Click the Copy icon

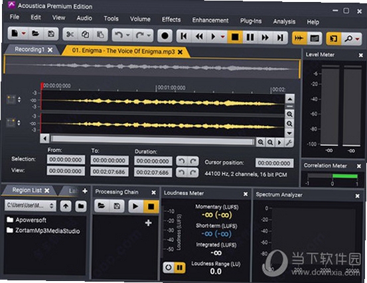point(85,34)
